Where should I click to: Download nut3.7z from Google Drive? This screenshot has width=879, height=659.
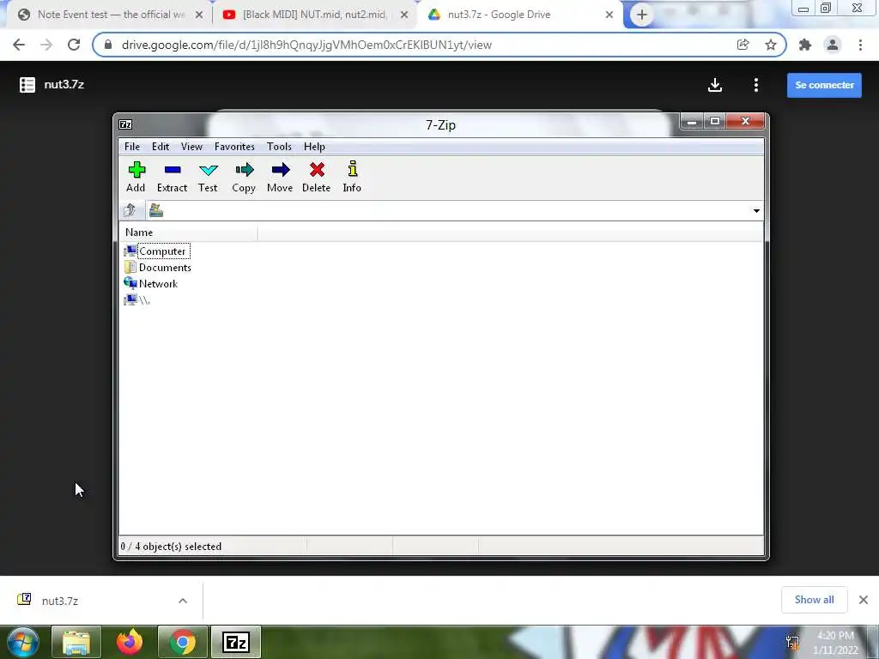[715, 85]
